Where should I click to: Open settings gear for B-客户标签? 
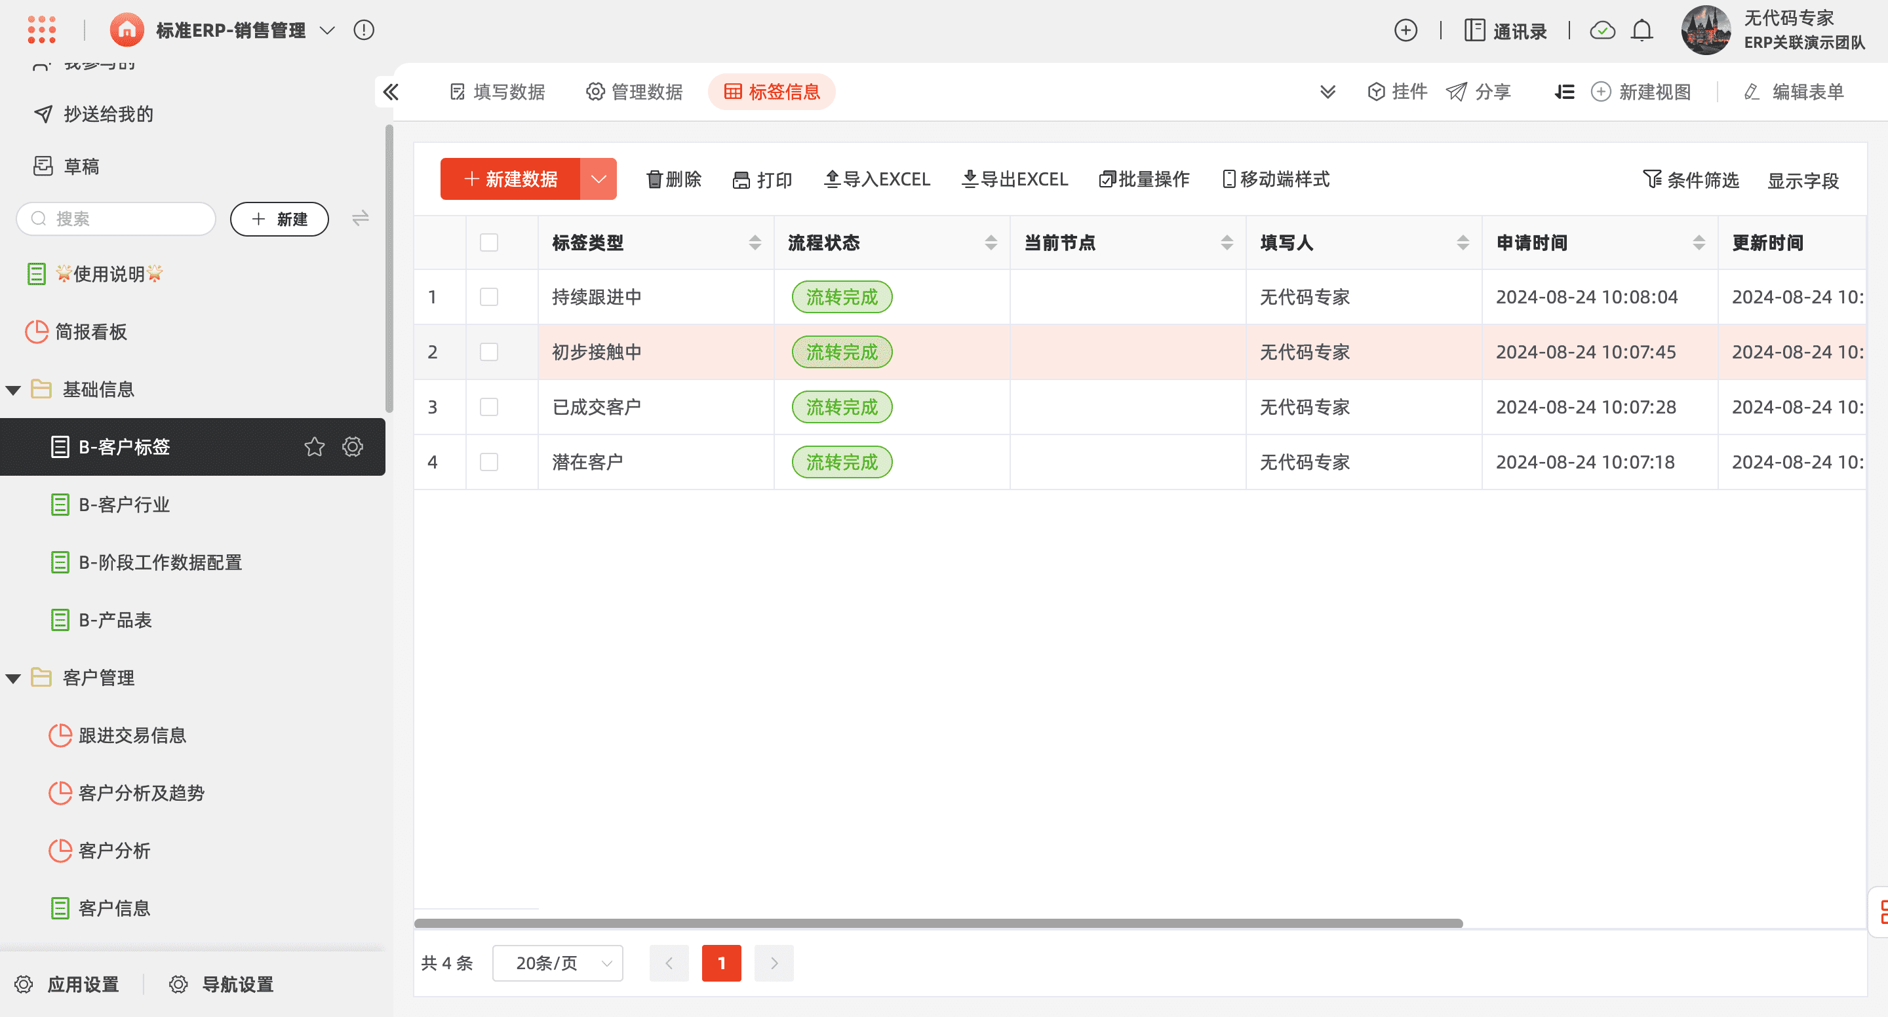pyautogui.click(x=353, y=447)
